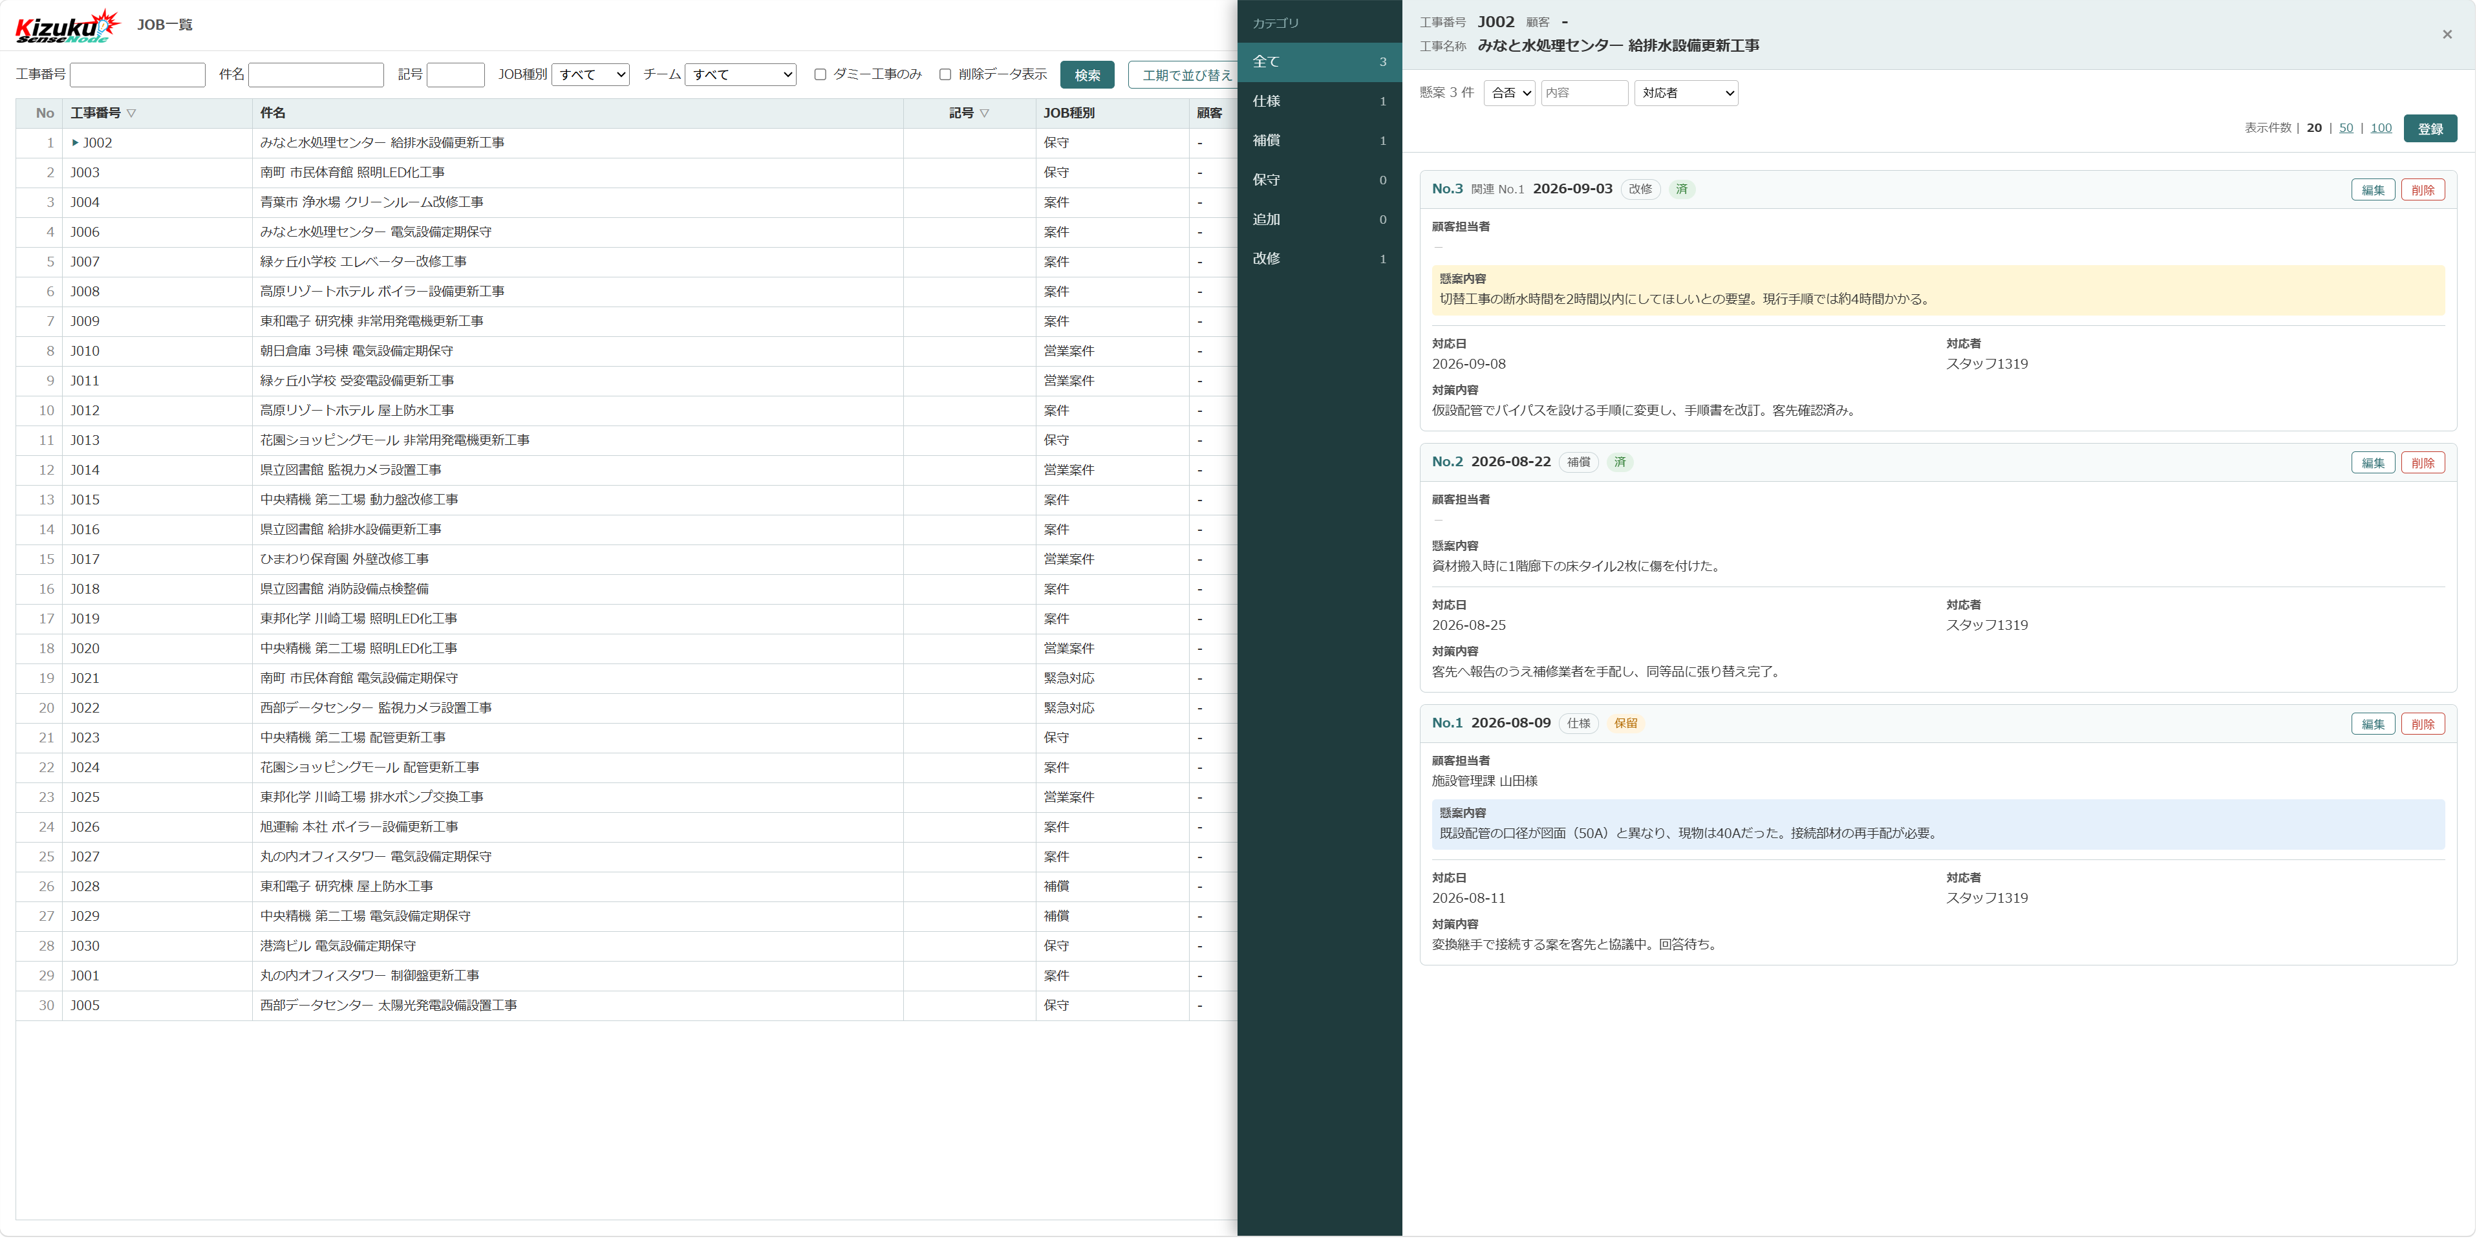2477x1239 pixels.
Task: Focus the 工事番号 search field
Action: click(x=138, y=75)
